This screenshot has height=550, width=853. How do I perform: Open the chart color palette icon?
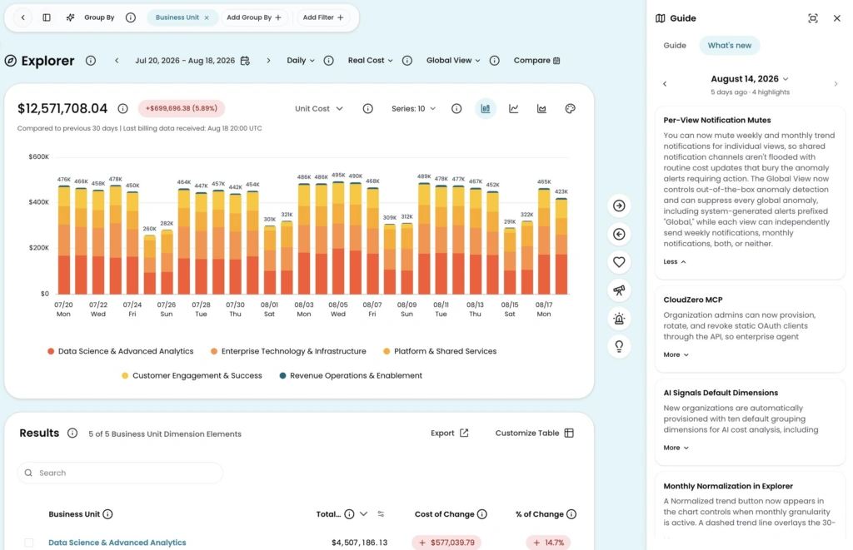pyautogui.click(x=570, y=109)
